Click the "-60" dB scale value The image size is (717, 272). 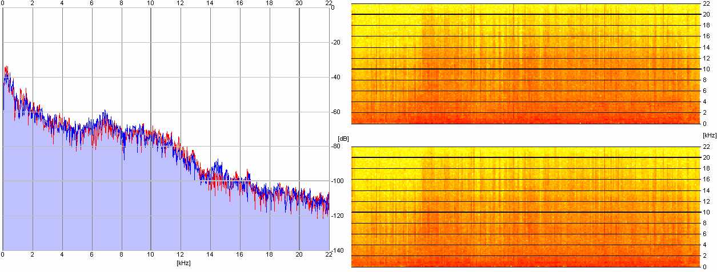coord(336,112)
